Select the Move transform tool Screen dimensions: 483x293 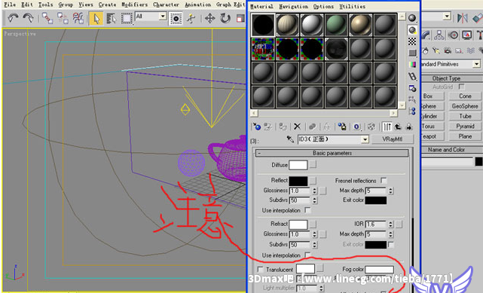209,19
